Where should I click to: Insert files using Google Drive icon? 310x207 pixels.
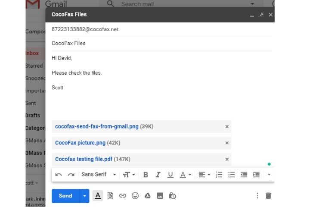point(148,196)
